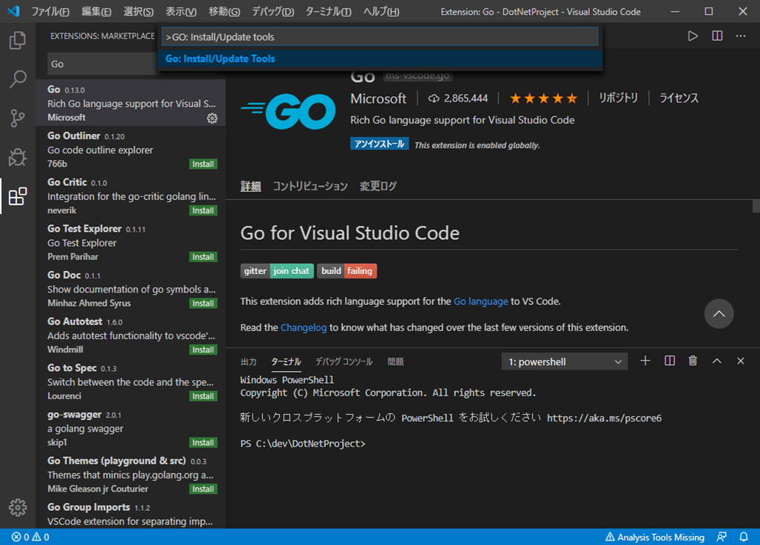This screenshot has width=760, height=545.
Task: Install the Go Autotest extension
Action: [x=203, y=350]
